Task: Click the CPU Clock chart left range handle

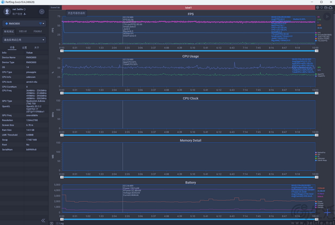Action: [x=62, y=135]
